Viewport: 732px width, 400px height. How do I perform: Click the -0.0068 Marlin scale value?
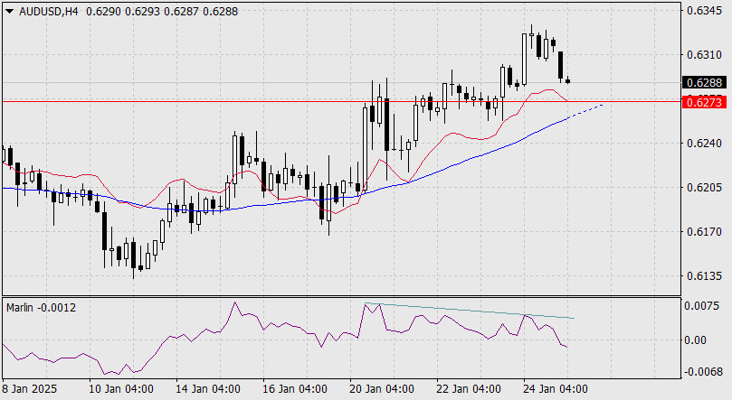pyautogui.click(x=704, y=372)
